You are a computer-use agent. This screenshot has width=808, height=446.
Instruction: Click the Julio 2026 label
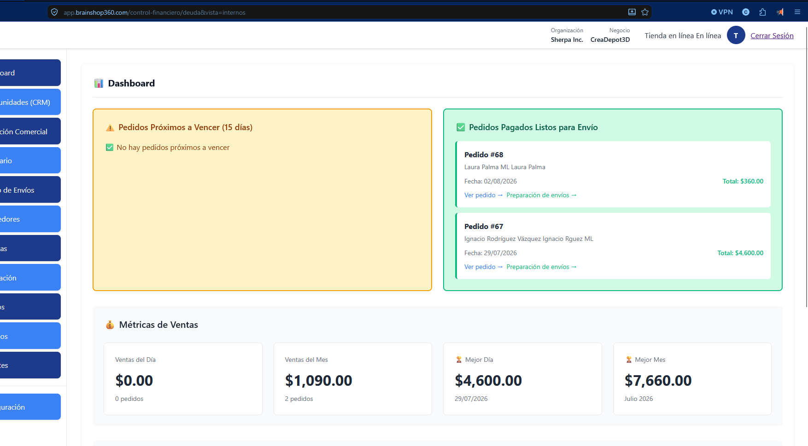click(x=638, y=399)
